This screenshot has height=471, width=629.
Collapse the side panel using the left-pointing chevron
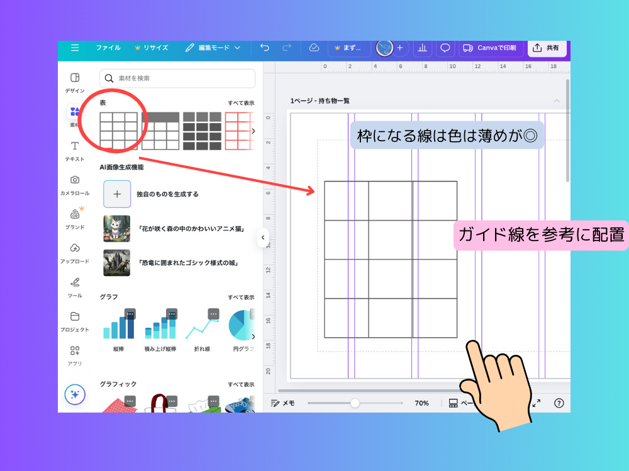[x=262, y=237]
